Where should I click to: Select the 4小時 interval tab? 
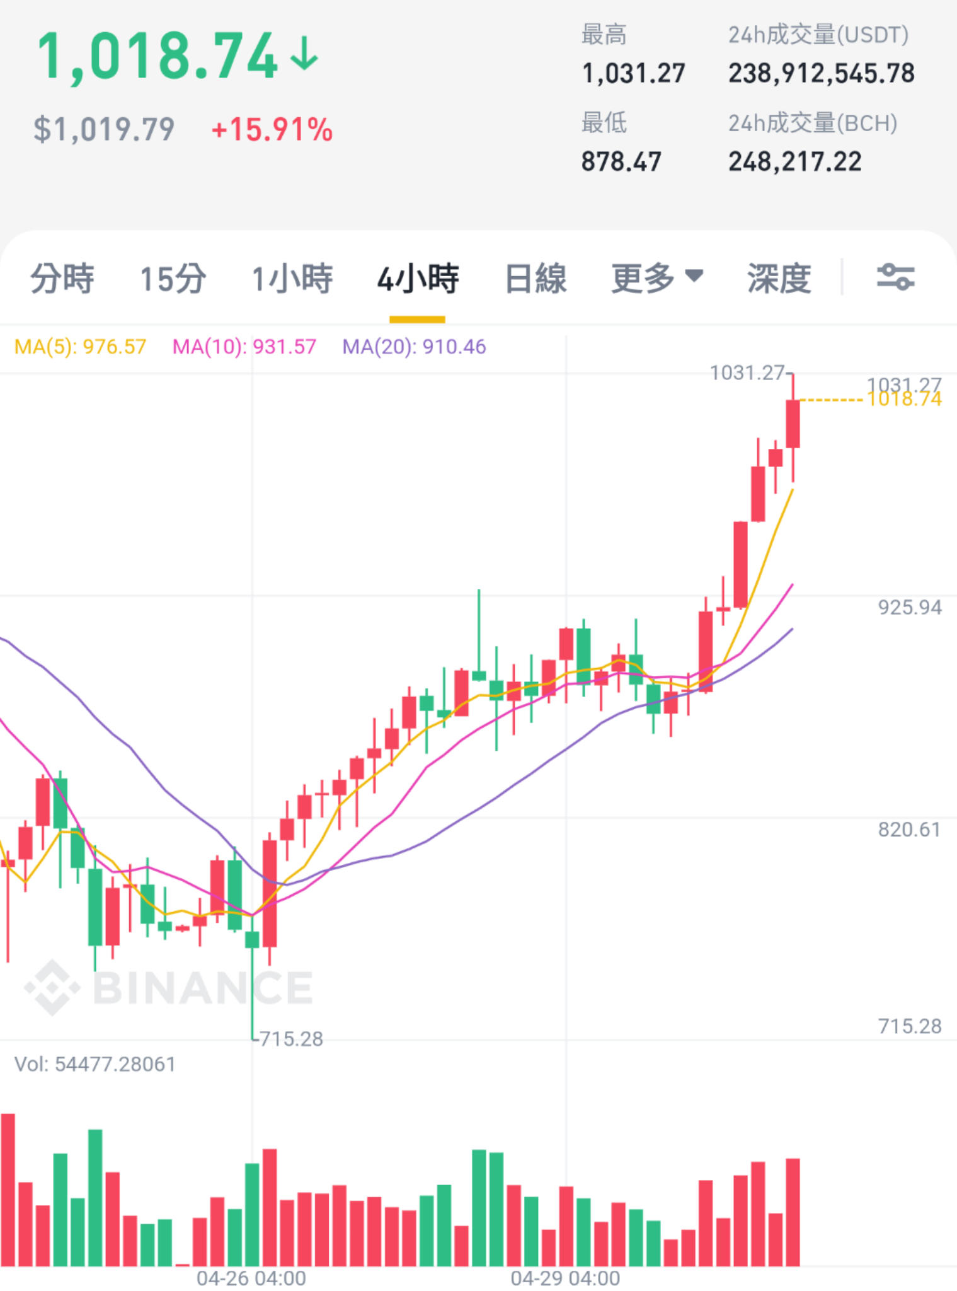click(418, 279)
